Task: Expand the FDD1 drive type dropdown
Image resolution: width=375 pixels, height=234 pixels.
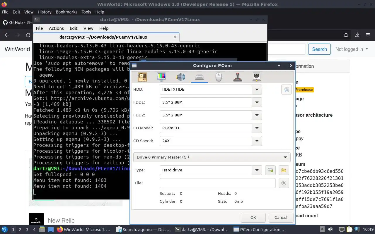Action: 257,102
